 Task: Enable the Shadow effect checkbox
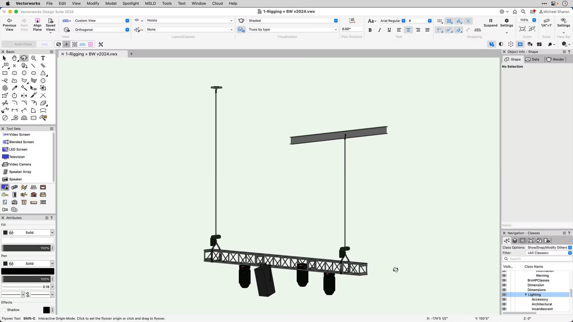pos(4,310)
